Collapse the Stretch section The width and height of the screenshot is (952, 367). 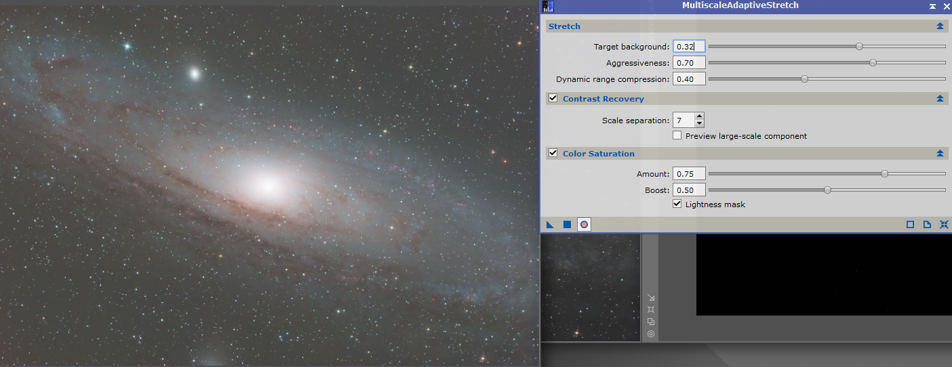pyautogui.click(x=940, y=26)
